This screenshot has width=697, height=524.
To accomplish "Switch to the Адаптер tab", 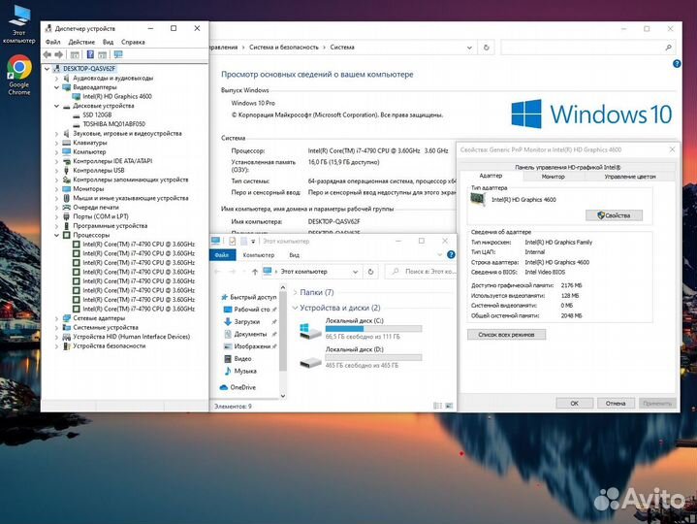I will tap(491, 176).
